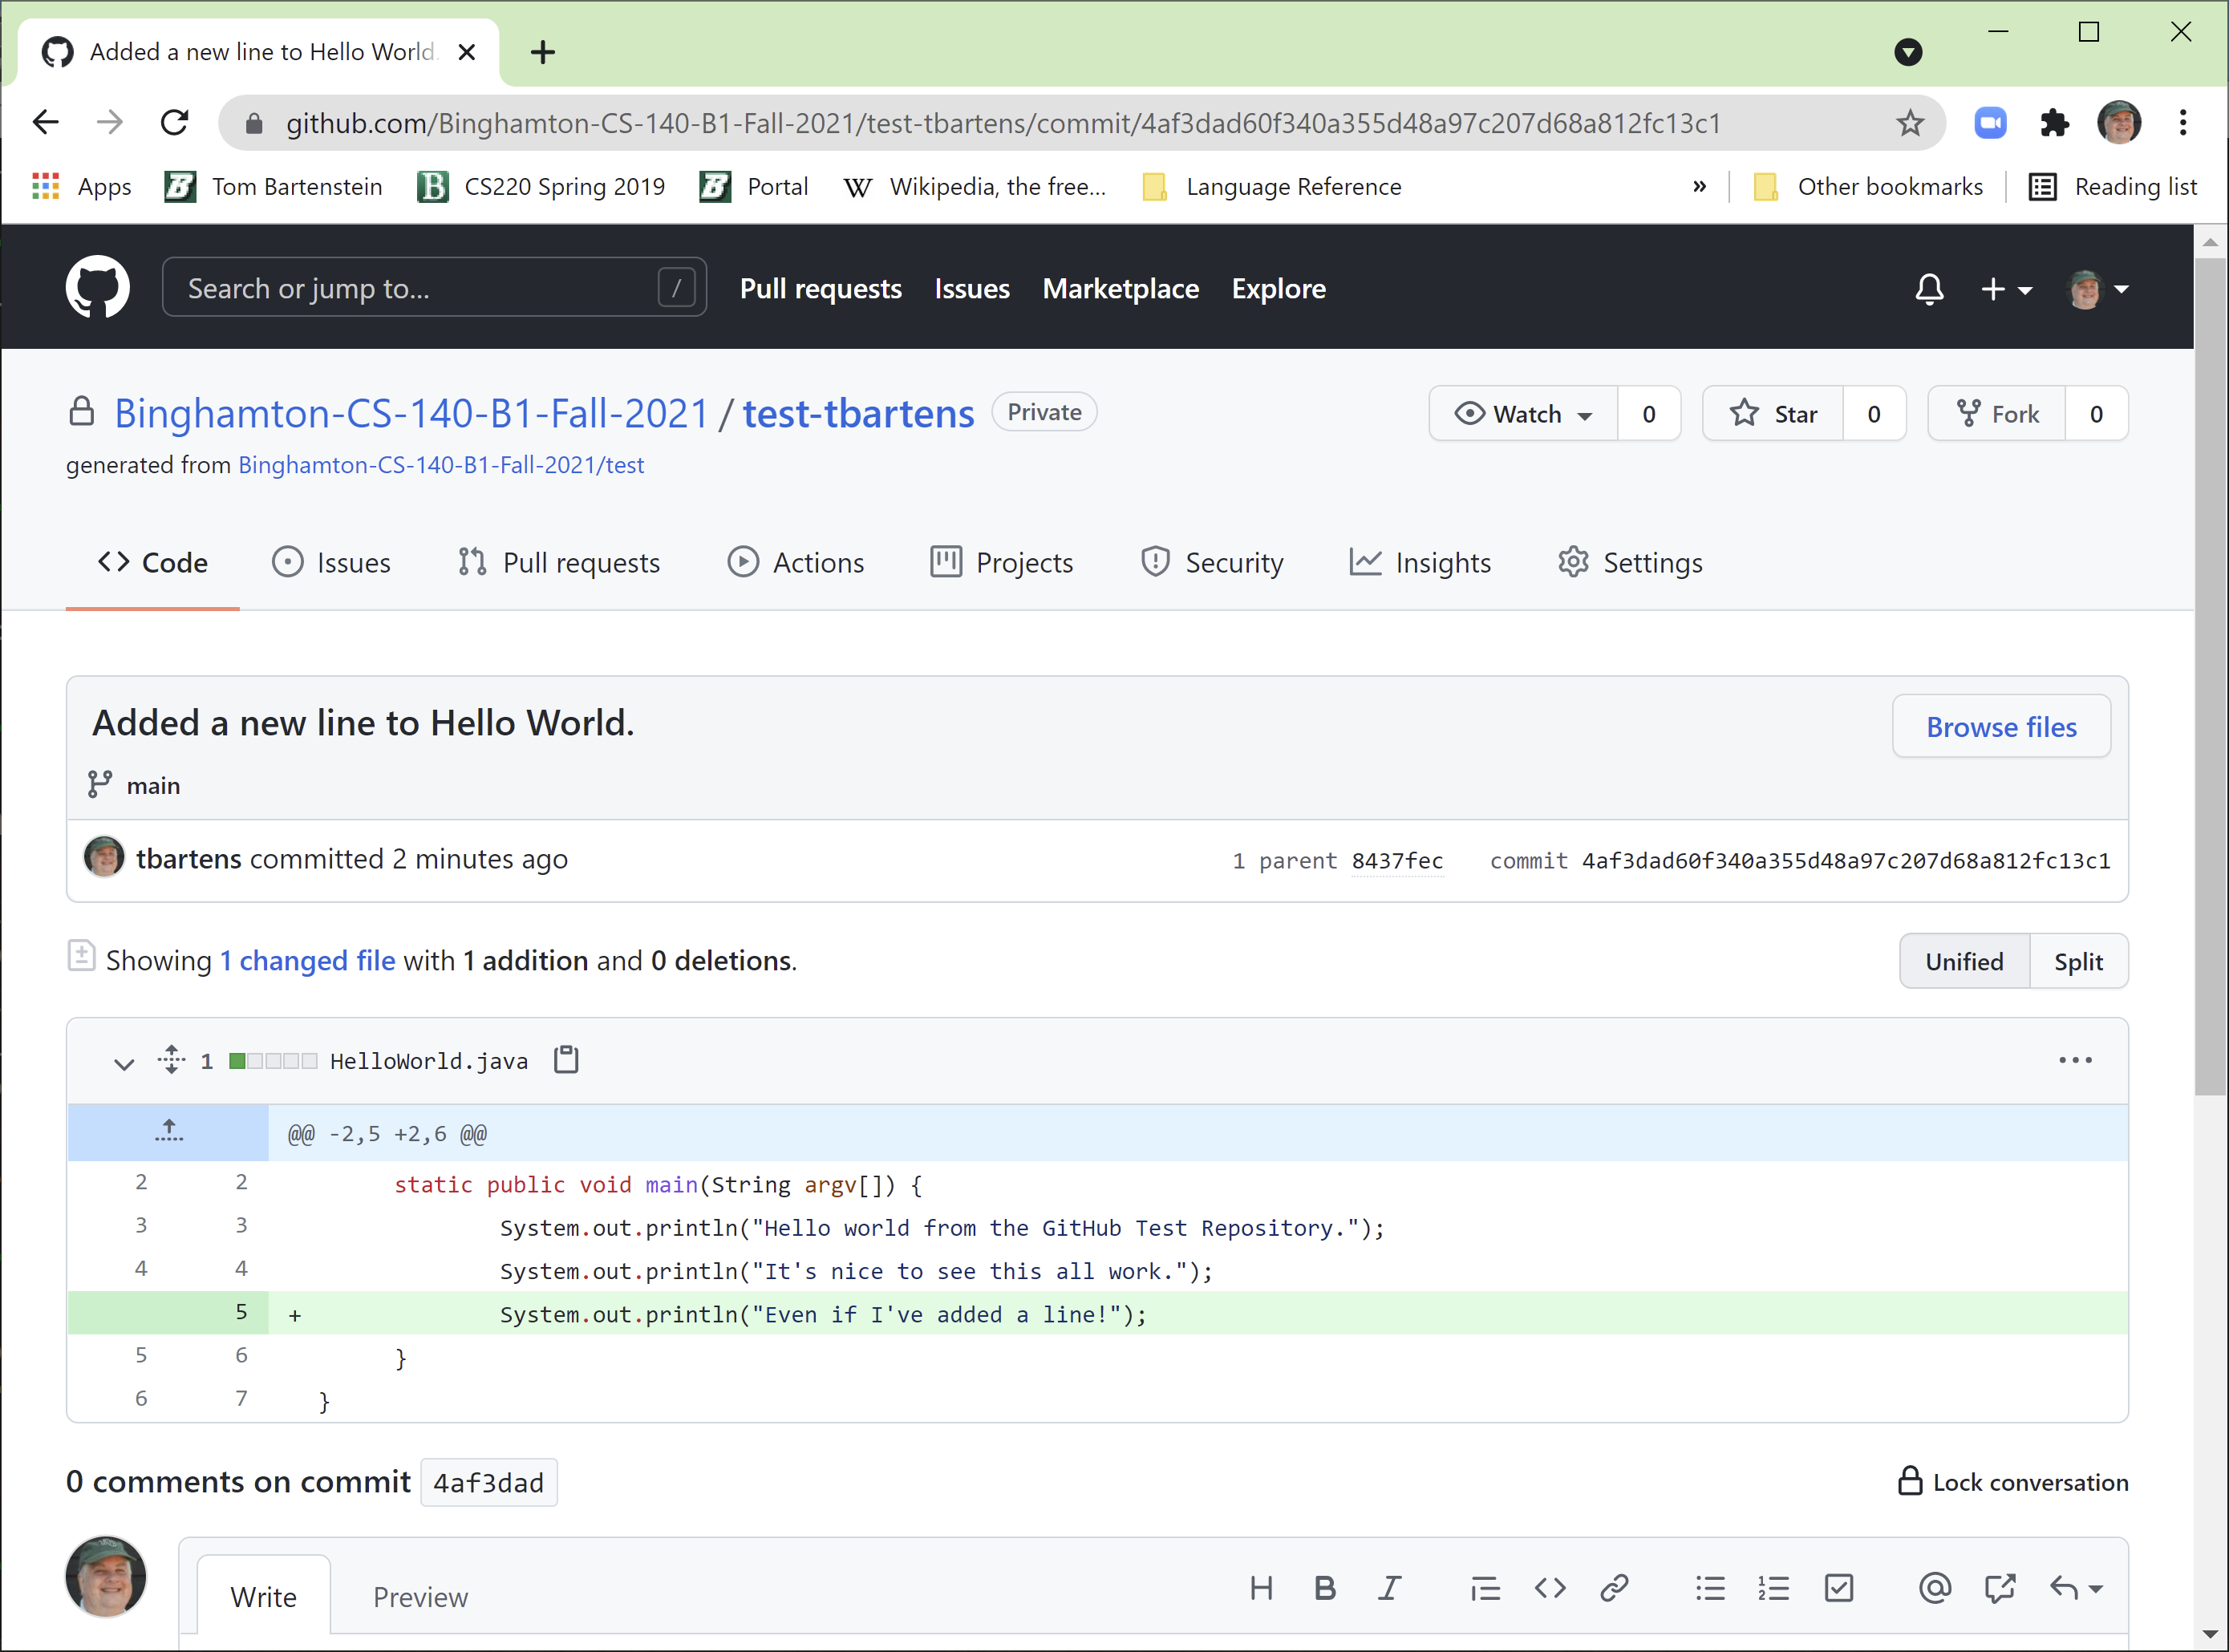Copy HelloWorld.java file path clipboard icon
The image size is (2229, 1652).
(566, 1060)
